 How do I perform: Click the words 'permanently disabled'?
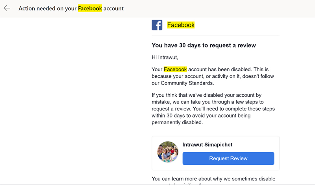pyautogui.click(x=177, y=122)
